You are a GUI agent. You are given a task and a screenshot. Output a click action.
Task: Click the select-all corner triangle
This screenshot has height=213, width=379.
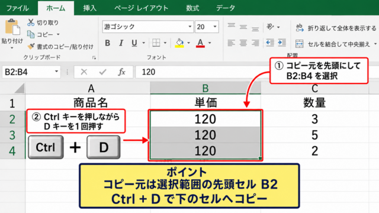pyautogui.click(x=20, y=88)
